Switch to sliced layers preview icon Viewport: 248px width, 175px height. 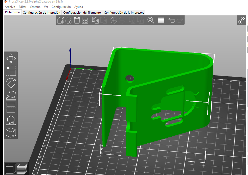click(22, 169)
